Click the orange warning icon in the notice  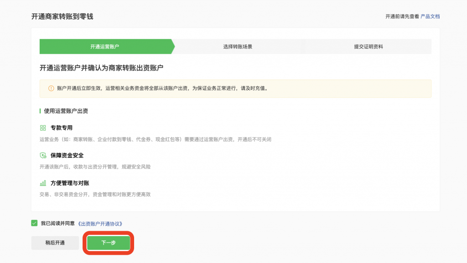51,88
